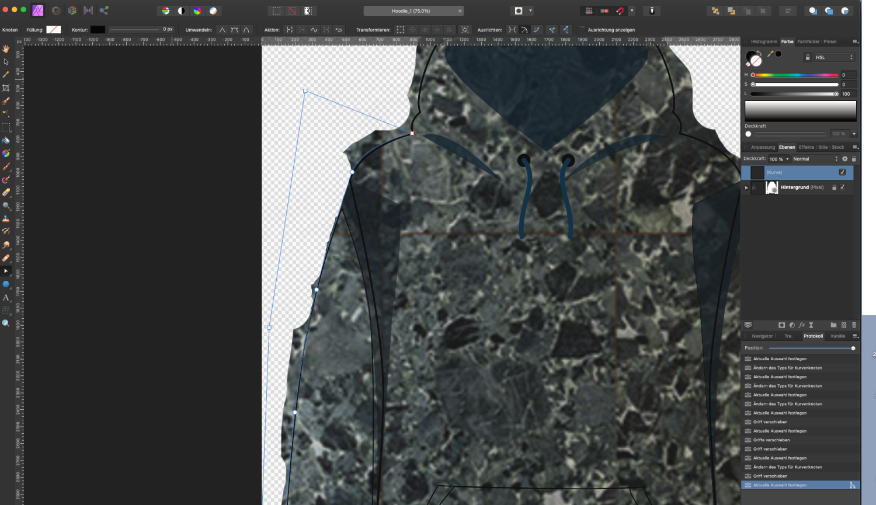
Task: Click the layer effects fx icon
Action: (801, 325)
